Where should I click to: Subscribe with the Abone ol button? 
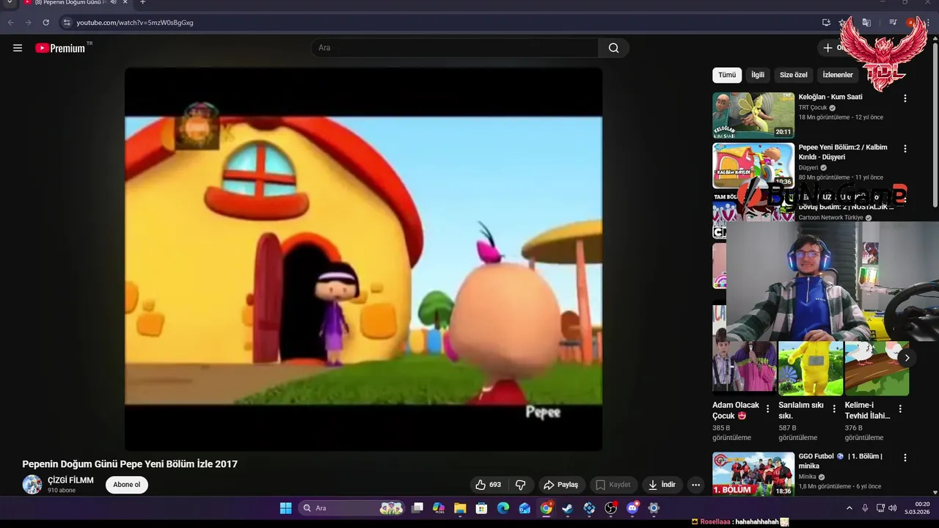pyautogui.click(x=126, y=485)
